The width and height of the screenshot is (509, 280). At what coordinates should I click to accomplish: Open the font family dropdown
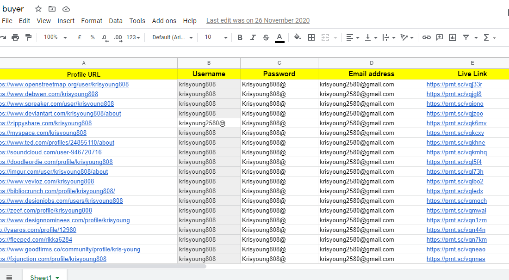pos(171,37)
